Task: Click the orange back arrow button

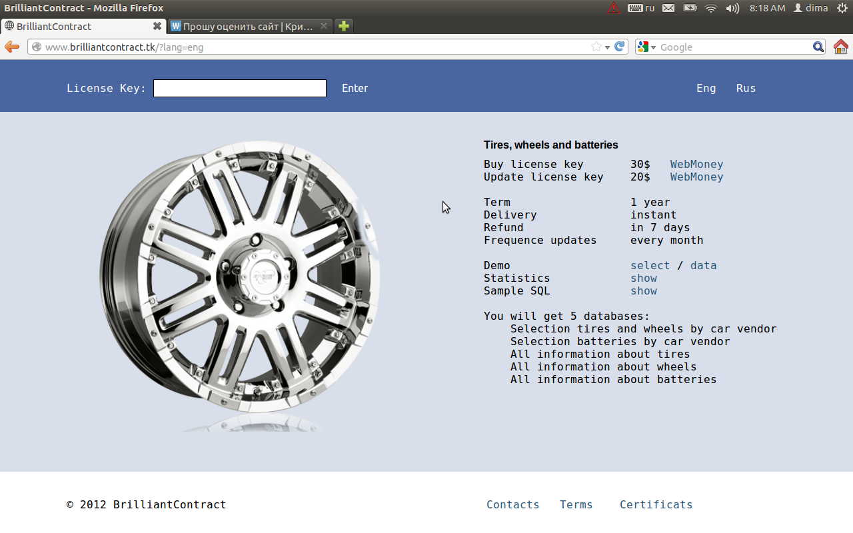Action: click(12, 47)
